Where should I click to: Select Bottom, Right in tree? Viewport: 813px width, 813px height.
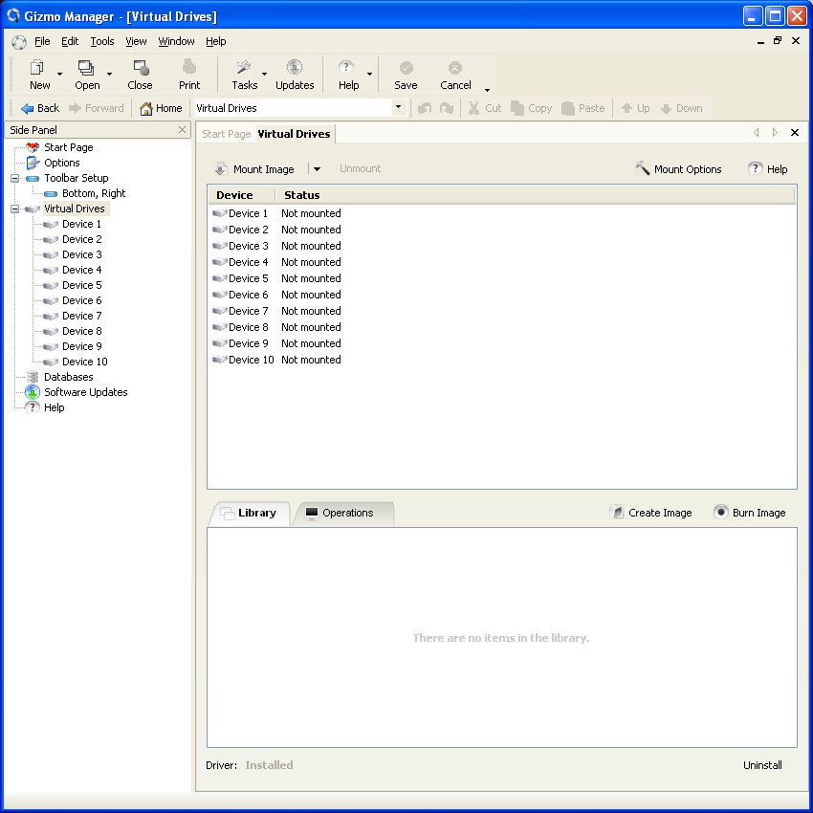94,193
